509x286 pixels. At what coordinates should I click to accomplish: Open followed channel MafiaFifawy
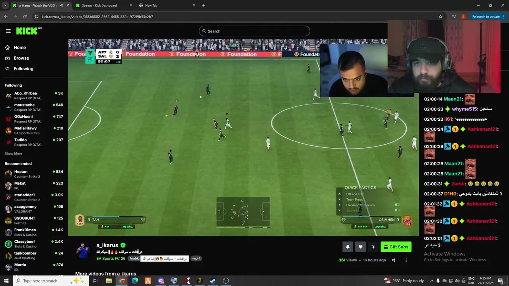[x=34, y=130]
